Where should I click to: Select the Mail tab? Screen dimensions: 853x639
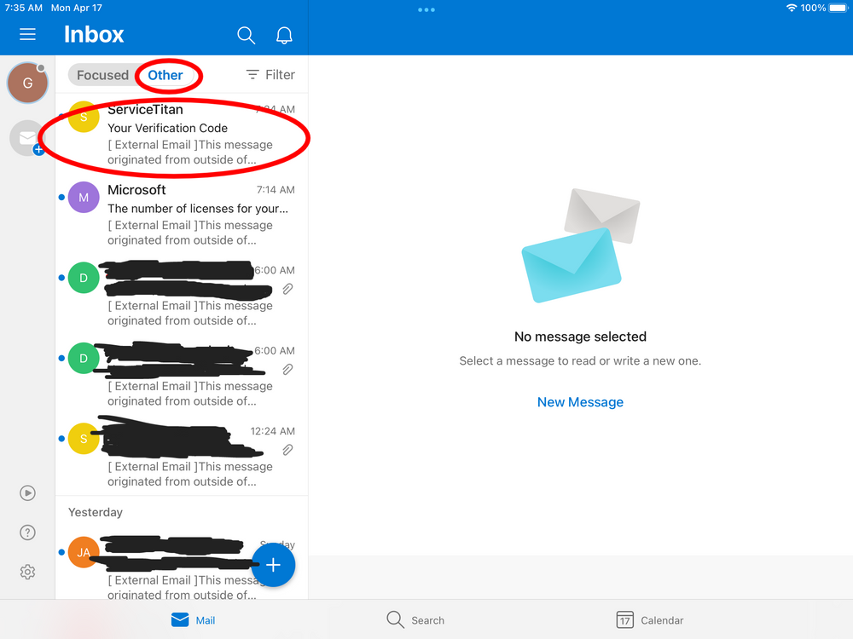point(194,620)
